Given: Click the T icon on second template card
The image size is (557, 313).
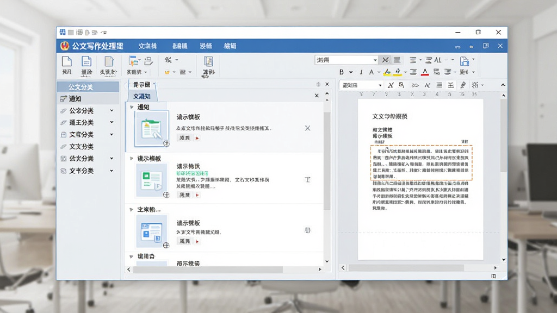Looking at the screenshot, I should (308, 180).
